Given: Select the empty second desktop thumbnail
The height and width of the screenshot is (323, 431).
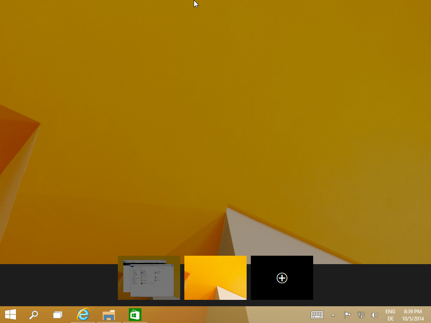Looking at the screenshot, I should [x=215, y=278].
